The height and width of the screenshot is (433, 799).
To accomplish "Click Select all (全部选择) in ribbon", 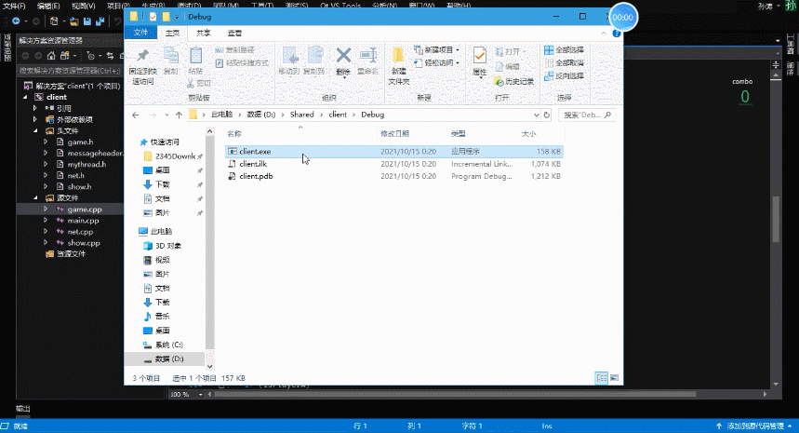I will (564, 50).
